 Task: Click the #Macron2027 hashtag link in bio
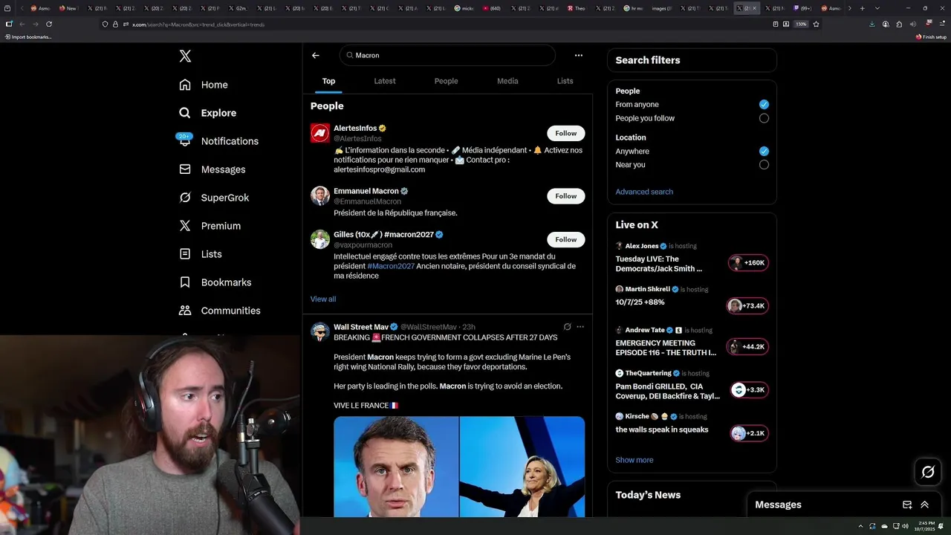coord(391,266)
